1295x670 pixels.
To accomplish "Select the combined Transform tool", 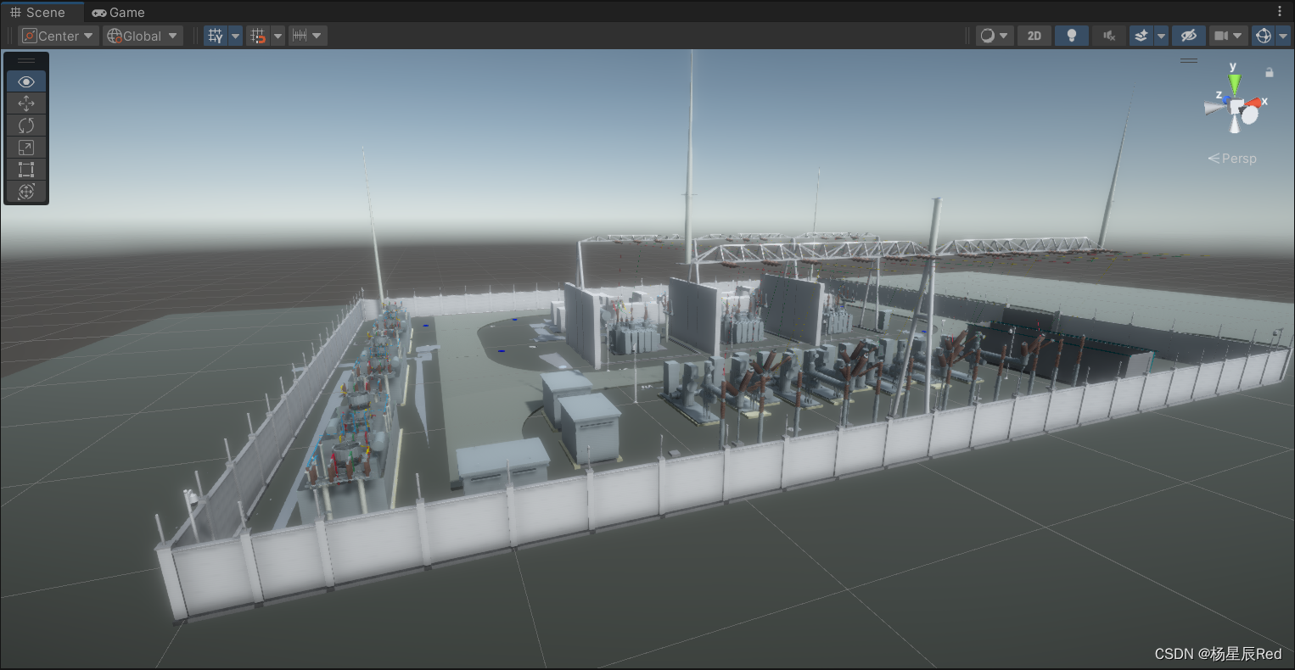I will point(25,192).
